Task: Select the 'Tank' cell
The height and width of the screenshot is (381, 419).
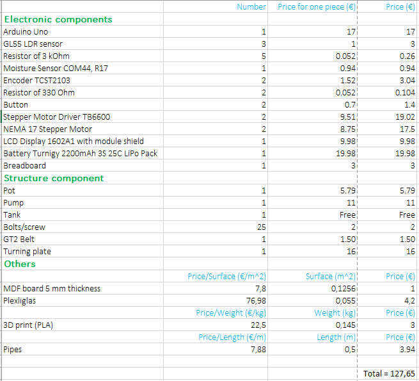Action: [83, 215]
